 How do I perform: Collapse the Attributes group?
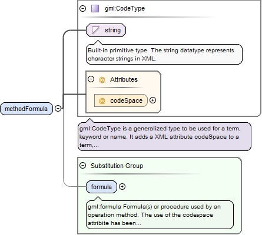point(91,79)
